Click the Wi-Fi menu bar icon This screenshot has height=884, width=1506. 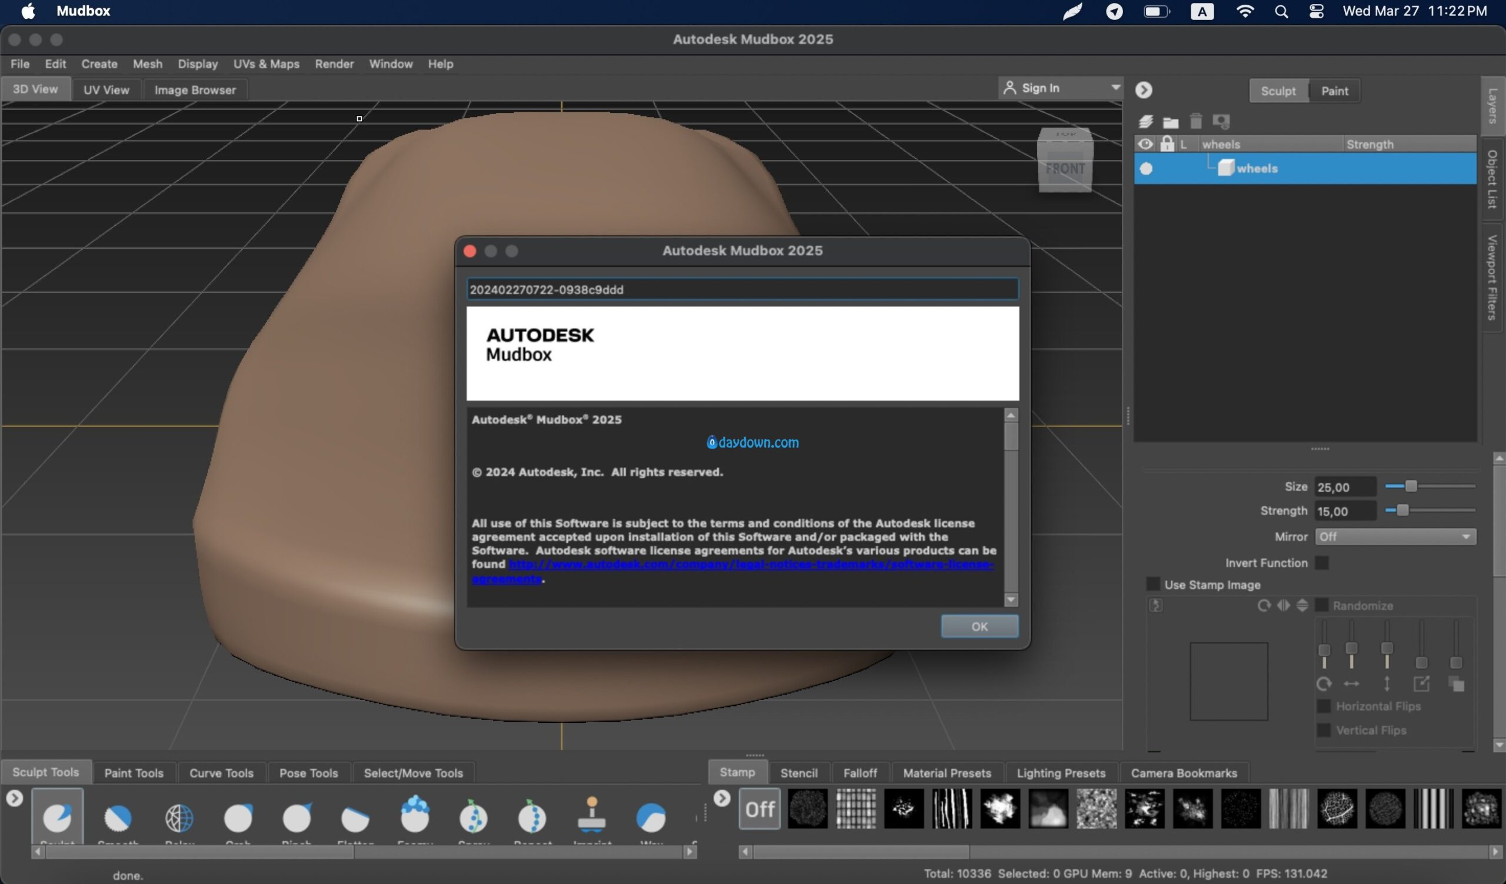1245,11
